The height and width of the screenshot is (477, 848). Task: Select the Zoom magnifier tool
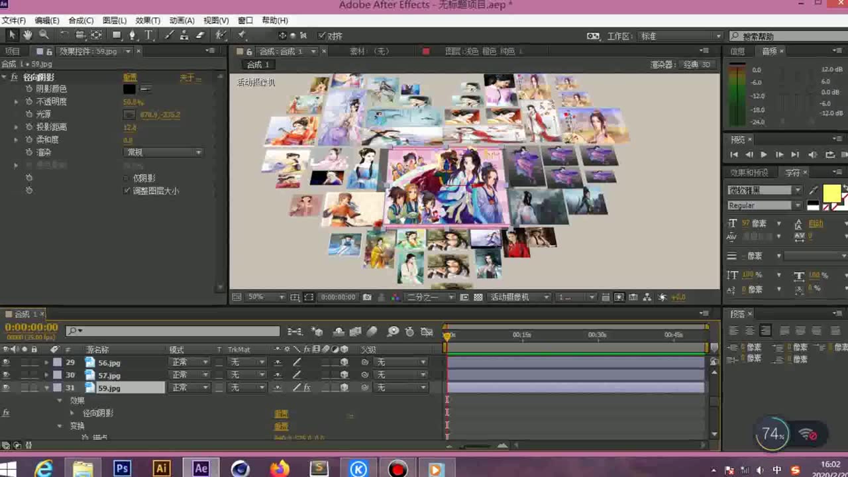click(44, 35)
